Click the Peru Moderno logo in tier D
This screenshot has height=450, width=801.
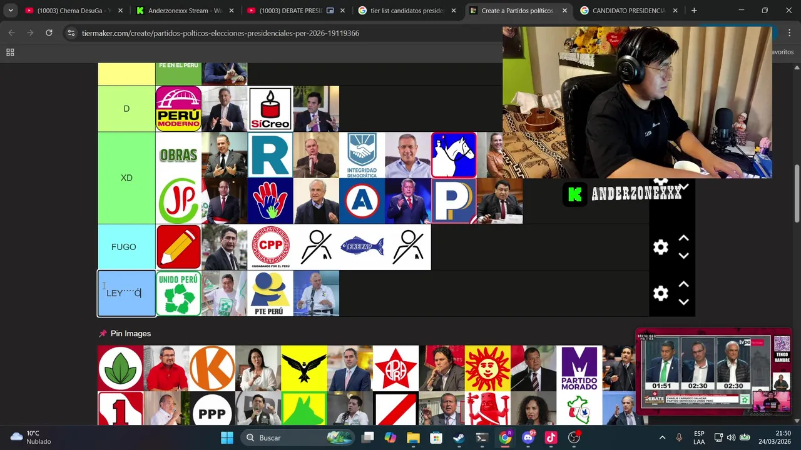coord(178,109)
